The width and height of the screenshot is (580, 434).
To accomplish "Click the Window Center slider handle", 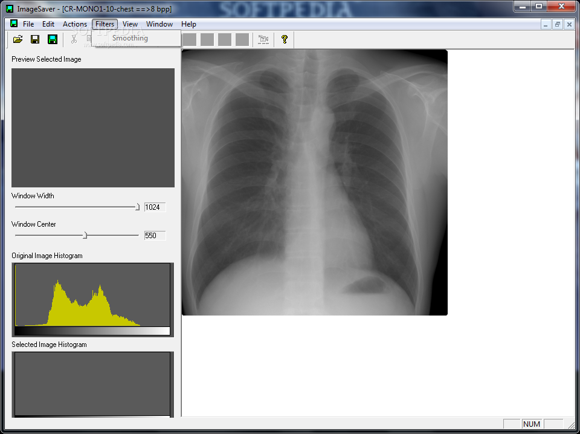I will point(85,235).
